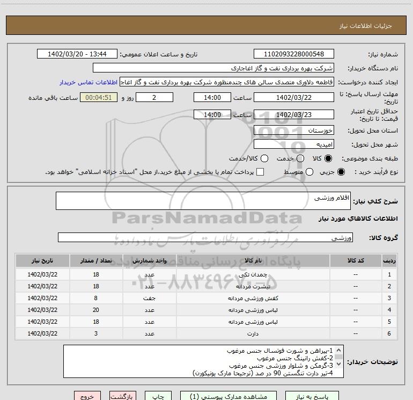Click the خروج exit button
This screenshot has width=413, height=400.
point(87,396)
